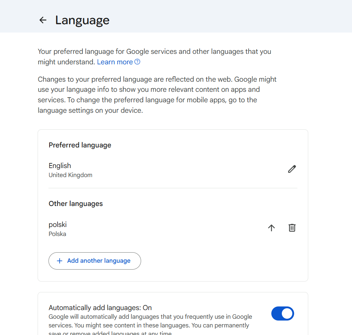Click the Other languages heading

pos(76,204)
